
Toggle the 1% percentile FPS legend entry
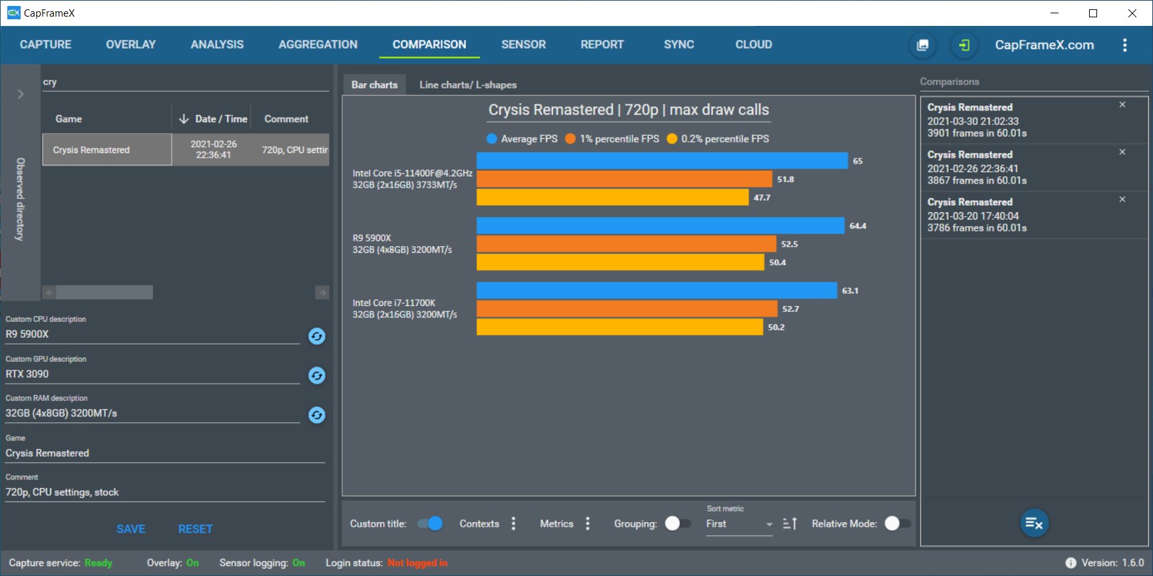pos(612,139)
